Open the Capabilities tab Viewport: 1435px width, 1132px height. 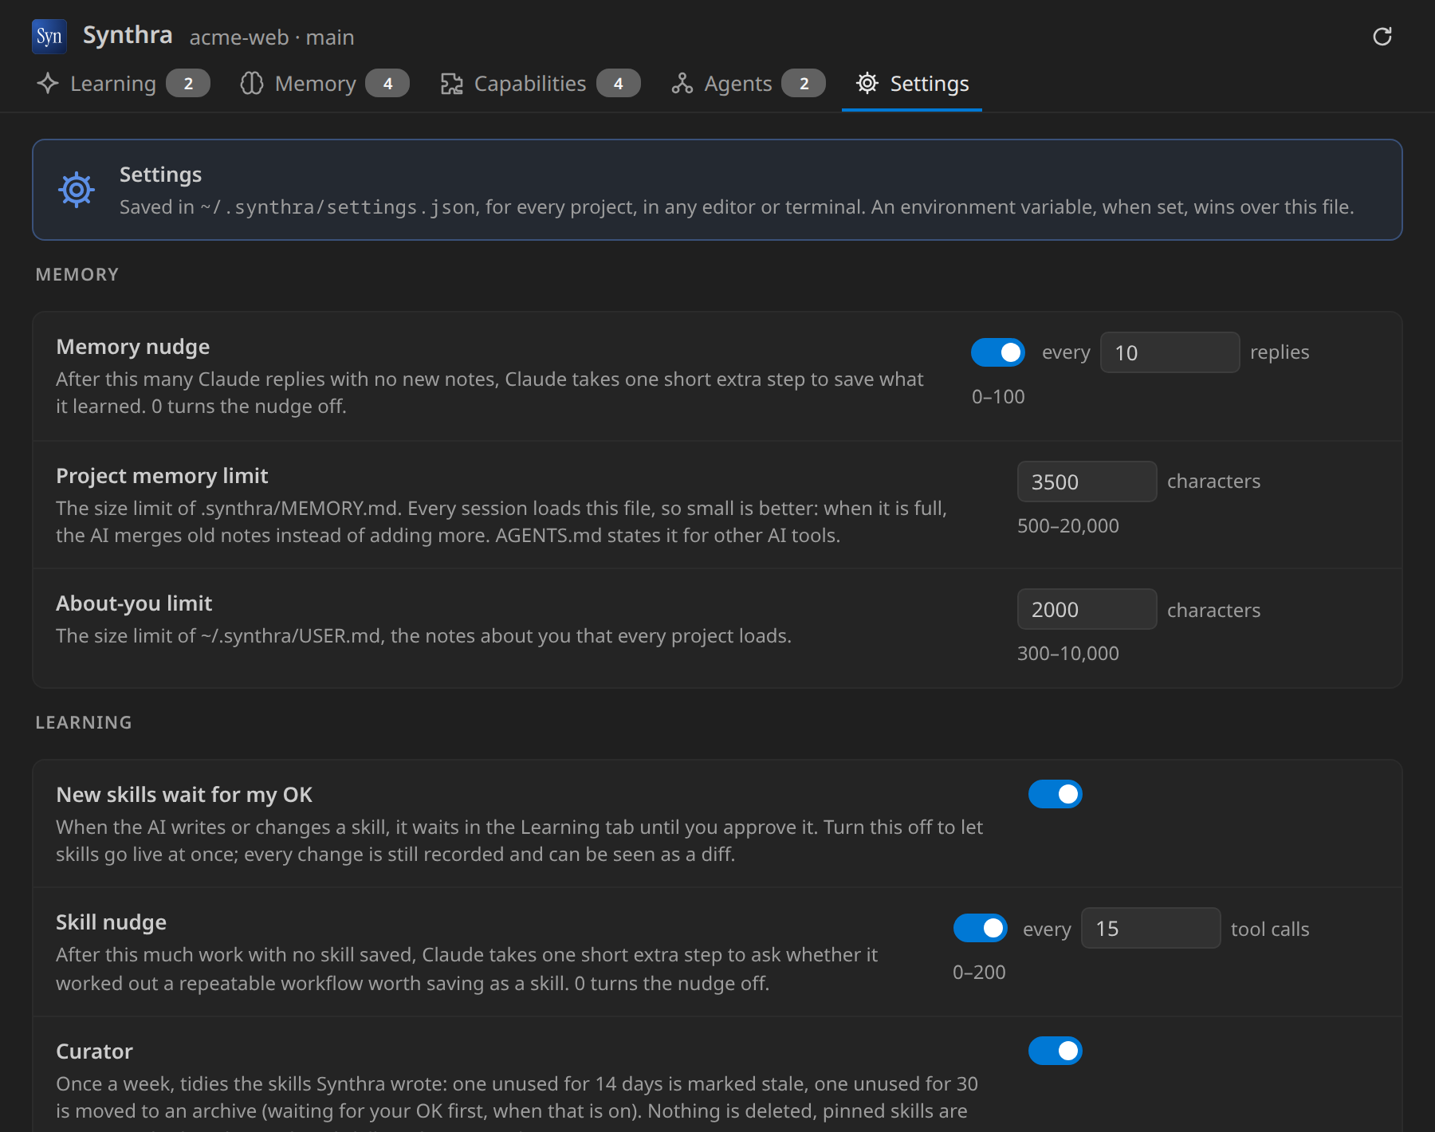540,84
